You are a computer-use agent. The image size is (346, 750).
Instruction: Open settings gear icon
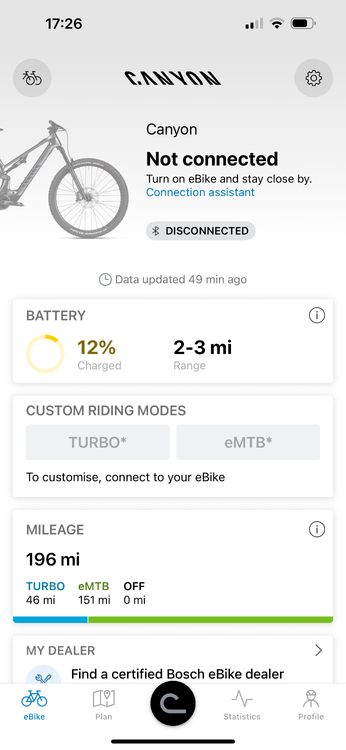tap(313, 78)
